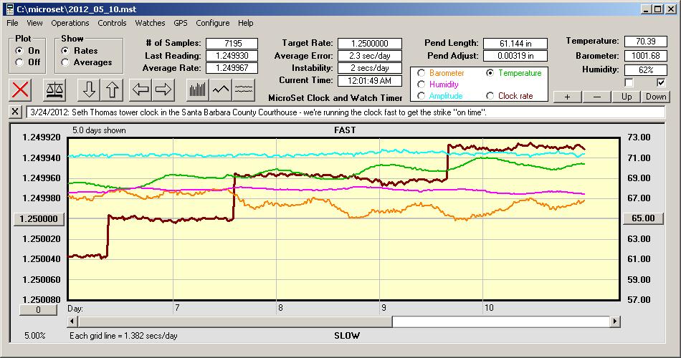
Task: Click the minus button
Action: (596, 97)
